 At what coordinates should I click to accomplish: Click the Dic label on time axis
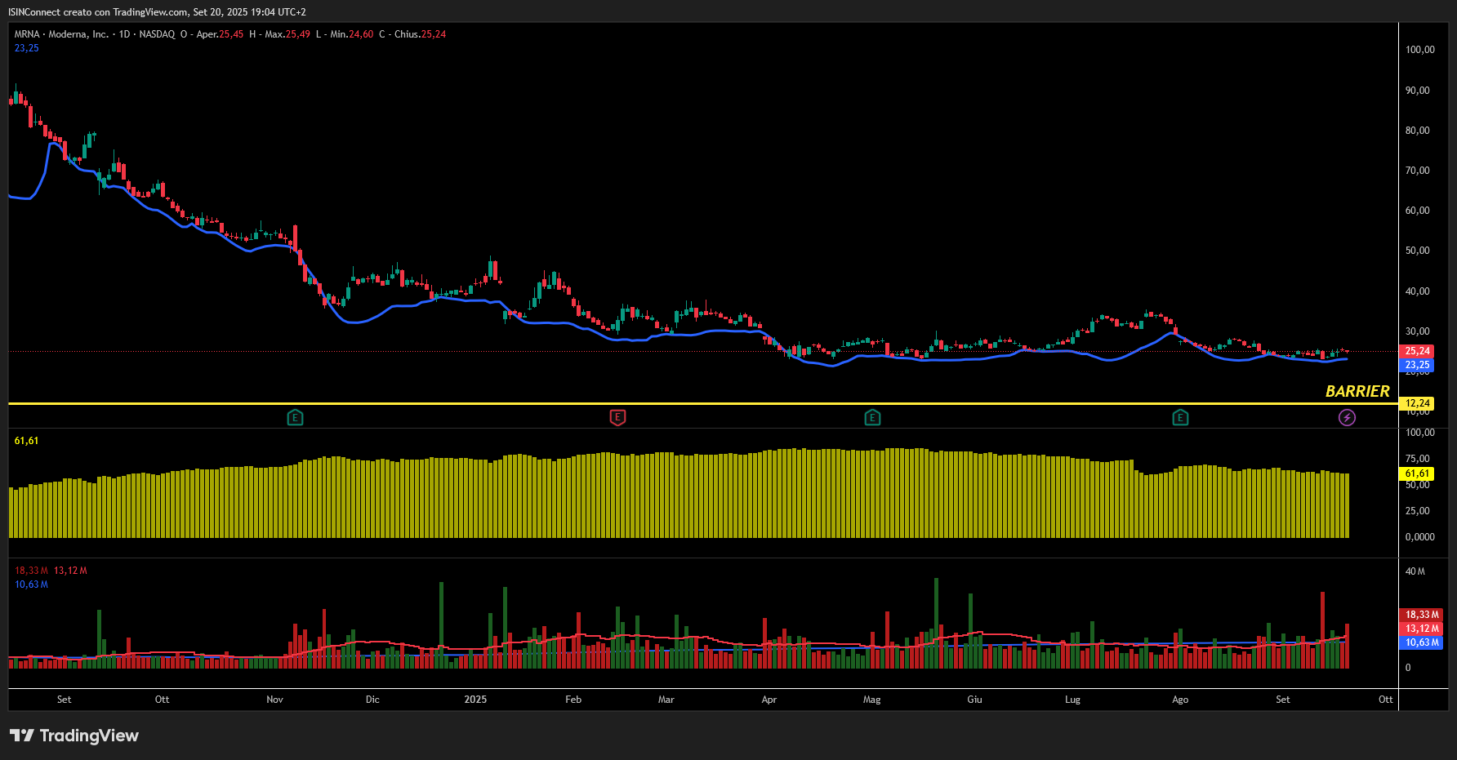coord(372,700)
